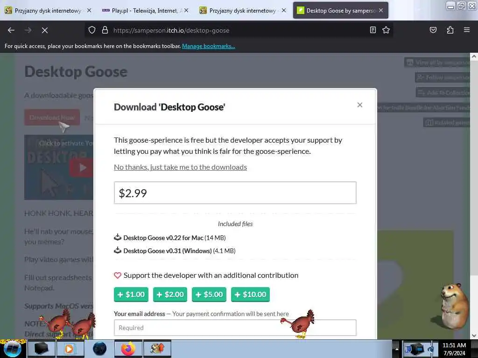Switch to the third tab Przyjazny dysk internetowy
This screenshot has height=358, width=478.
[242, 11]
